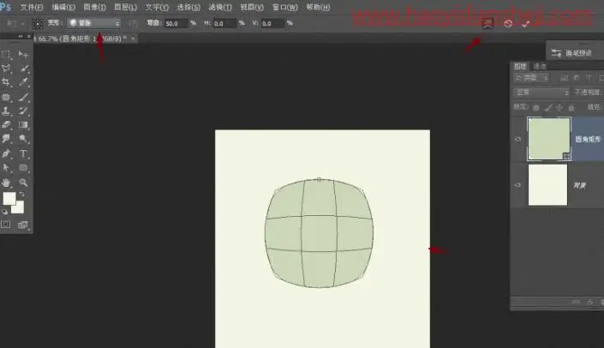Select the History Brush tool
Viewport: 604px width, 348px height.
(x=23, y=111)
